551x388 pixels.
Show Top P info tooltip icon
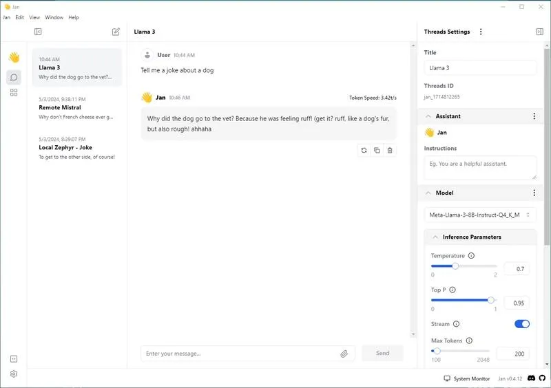(x=453, y=290)
